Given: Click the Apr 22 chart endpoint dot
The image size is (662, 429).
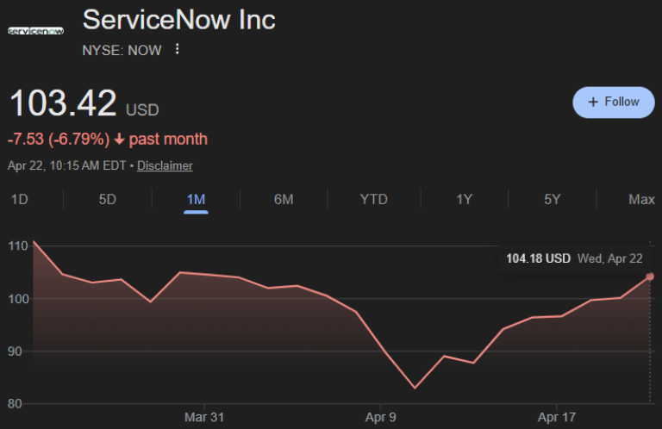Looking at the screenshot, I should coord(650,277).
